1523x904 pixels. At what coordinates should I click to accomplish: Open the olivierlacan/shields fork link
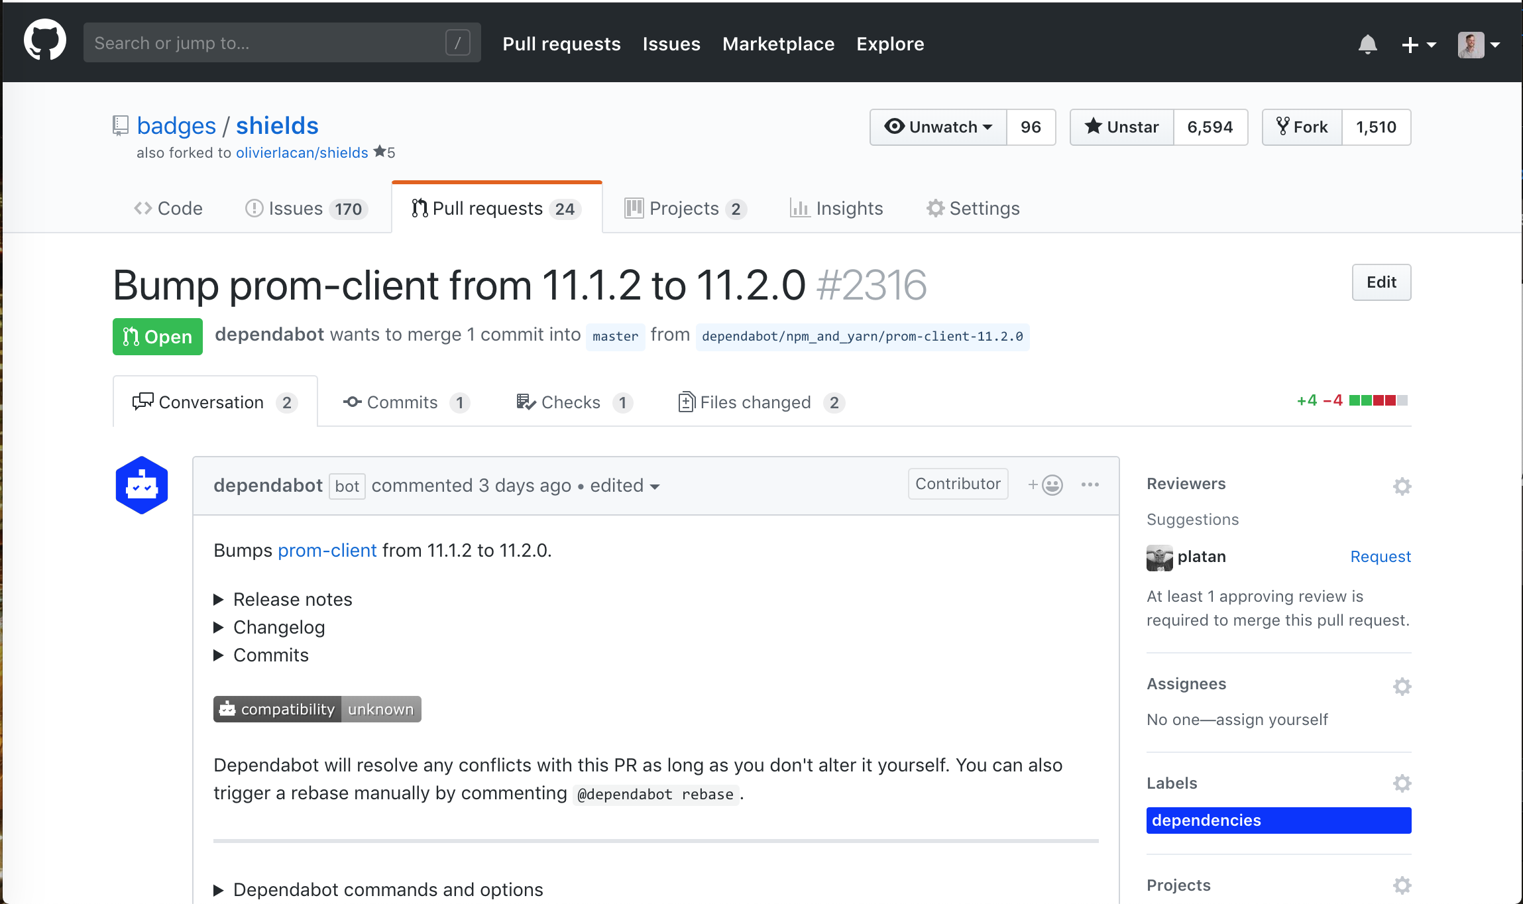coord(302,152)
